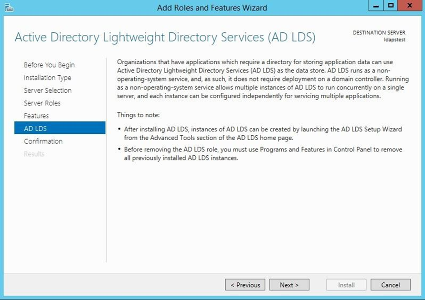Maximize the wizard window

(391, 6)
